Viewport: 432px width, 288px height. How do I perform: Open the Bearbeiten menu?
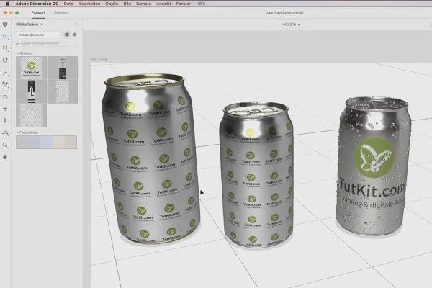click(89, 4)
